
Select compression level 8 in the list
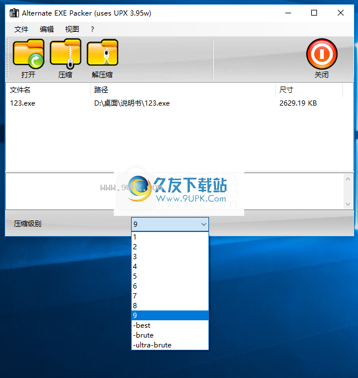[170, 306]
